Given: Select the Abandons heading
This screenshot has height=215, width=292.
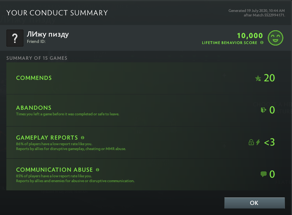Looking at the screenshot, I should click(34, 108).
